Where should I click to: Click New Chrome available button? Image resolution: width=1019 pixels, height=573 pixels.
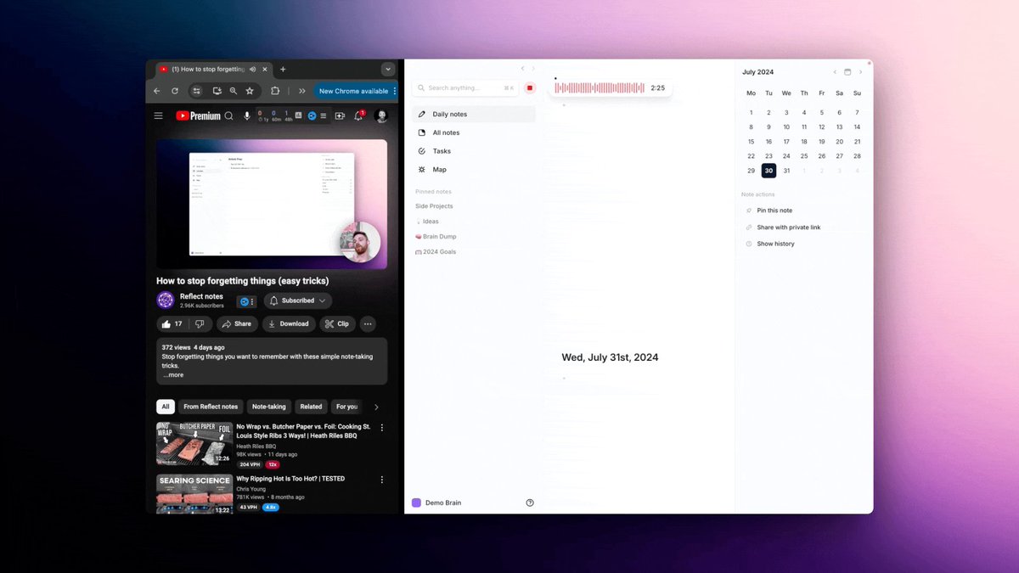[353, 91]
